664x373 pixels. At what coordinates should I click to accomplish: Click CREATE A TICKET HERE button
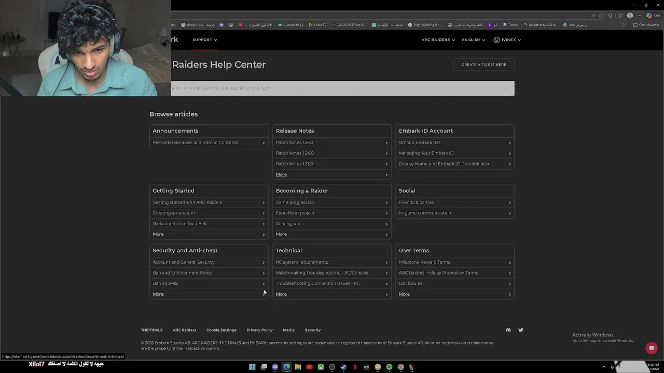[x=484, y=65]
